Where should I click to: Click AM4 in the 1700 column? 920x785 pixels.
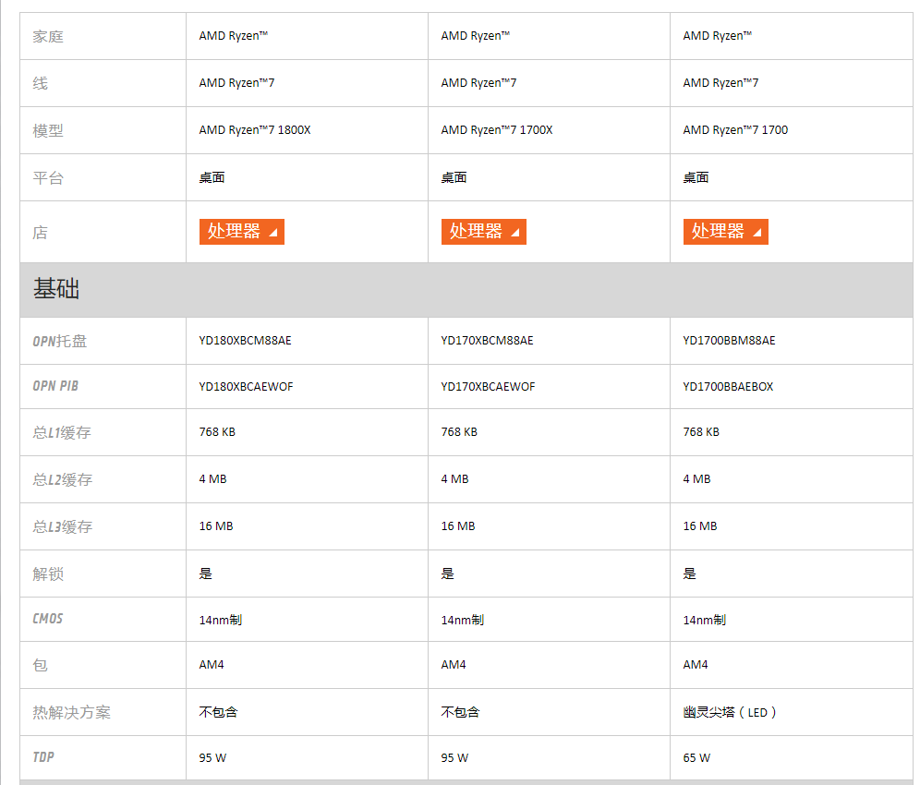tap(696, 665)
